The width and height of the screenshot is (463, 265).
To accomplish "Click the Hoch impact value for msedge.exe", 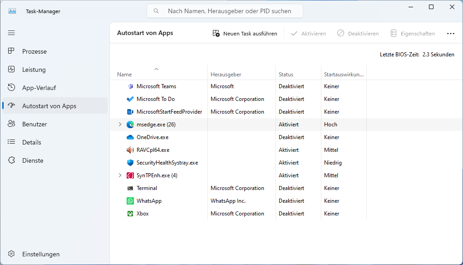I will pyautogui.click(x=330, y=125).
